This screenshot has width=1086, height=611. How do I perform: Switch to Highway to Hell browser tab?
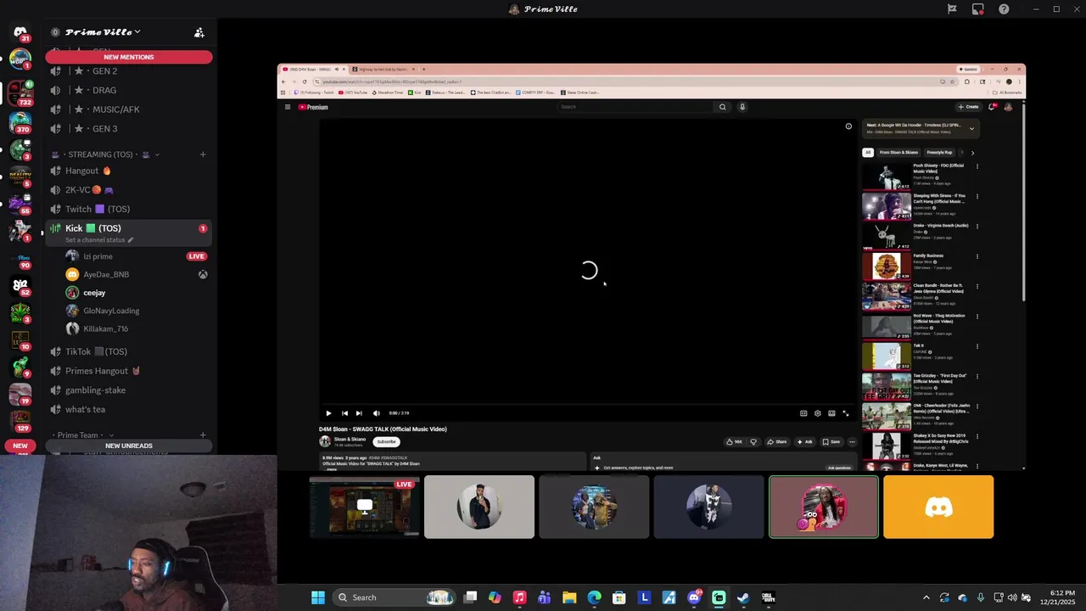coord(383,70)
